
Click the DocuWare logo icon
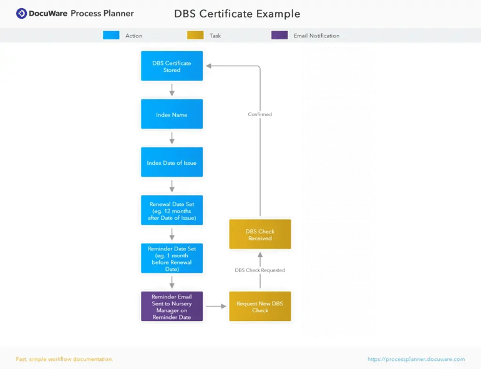(x=21, y=14)
